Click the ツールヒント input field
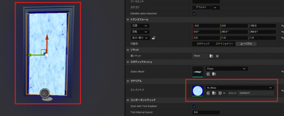Image resolution: width=284 pixels, height=116 pixels. (x=206, y=2)
